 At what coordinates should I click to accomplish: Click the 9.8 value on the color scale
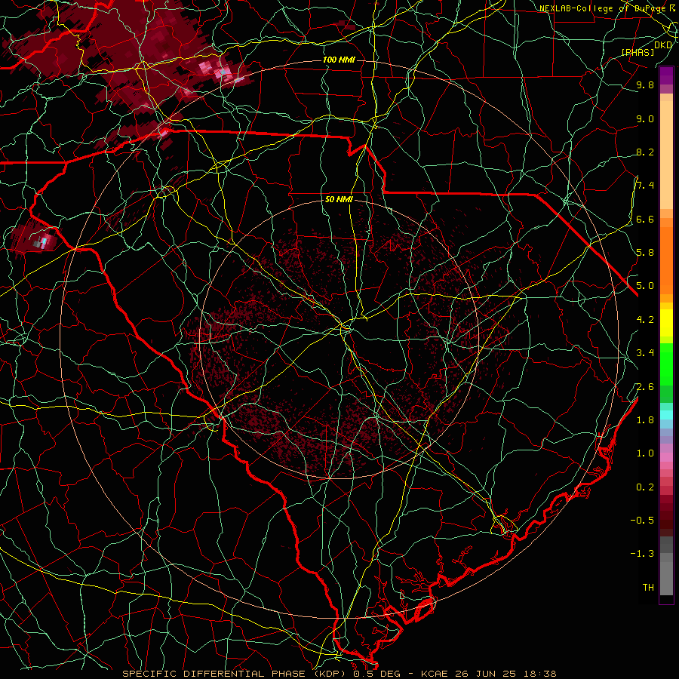click(x=645, y=84)
